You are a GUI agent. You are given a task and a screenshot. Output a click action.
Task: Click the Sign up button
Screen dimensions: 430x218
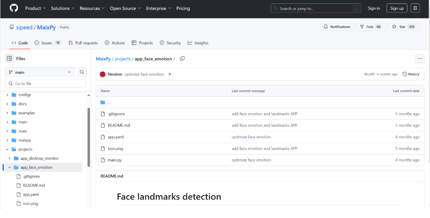pyautogui.click(x=397, y=8)
